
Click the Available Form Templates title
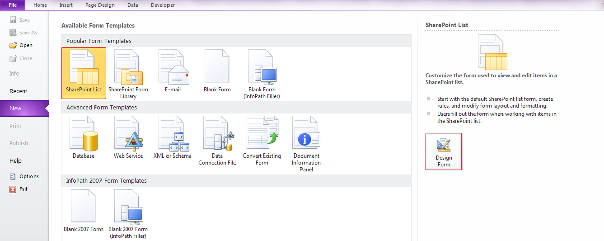[98, 25]
